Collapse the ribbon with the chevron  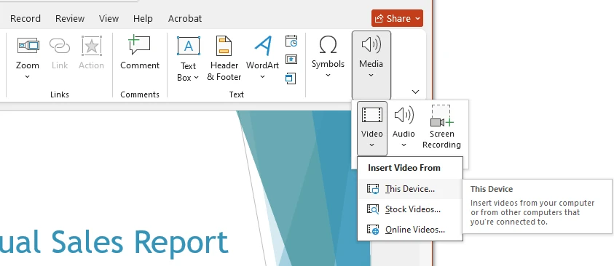coord(415,92)
